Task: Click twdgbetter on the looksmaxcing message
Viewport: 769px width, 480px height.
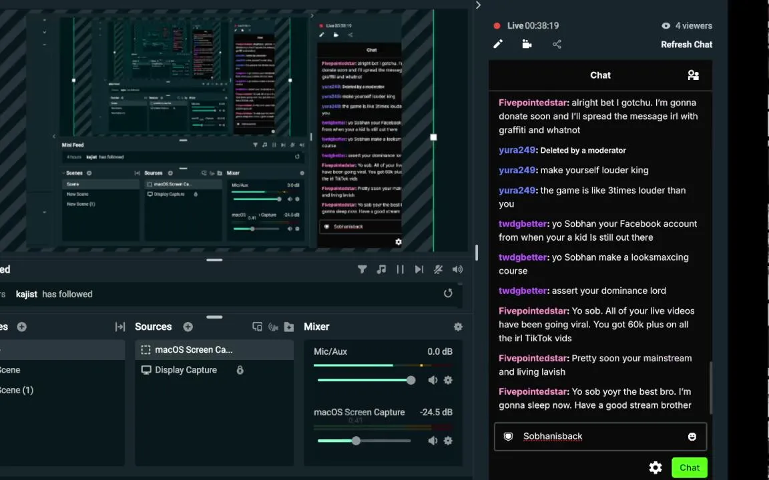Action: click(x=523, y=257)
